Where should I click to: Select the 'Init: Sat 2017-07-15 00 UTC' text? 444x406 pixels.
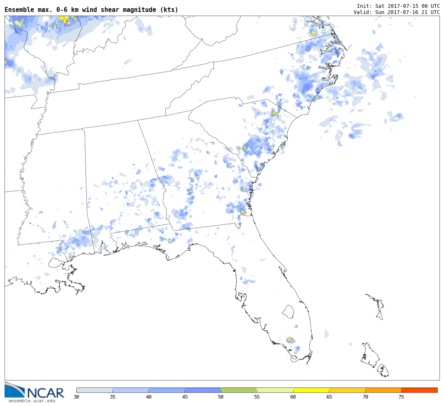[398, 6]
